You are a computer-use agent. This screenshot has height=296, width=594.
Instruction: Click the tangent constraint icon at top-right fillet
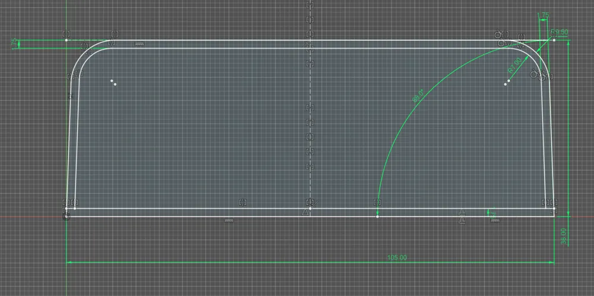pos(499,35)
